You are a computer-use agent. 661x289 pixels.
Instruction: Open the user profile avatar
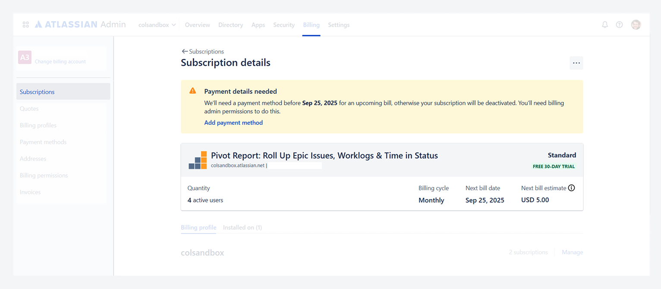pos(636,25)
